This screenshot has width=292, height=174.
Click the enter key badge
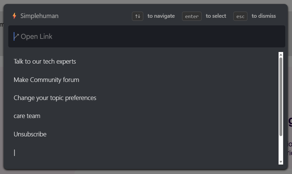tap(192, 16)
